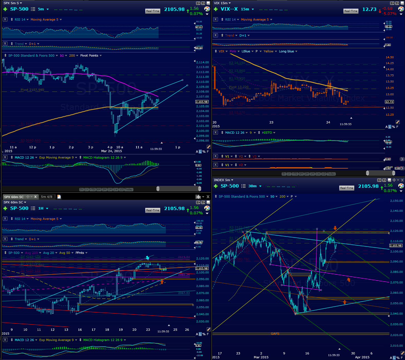Click Real-Time button in INDEX 30m chart
Screen dimensions: 405x360
tap(347, 188)
